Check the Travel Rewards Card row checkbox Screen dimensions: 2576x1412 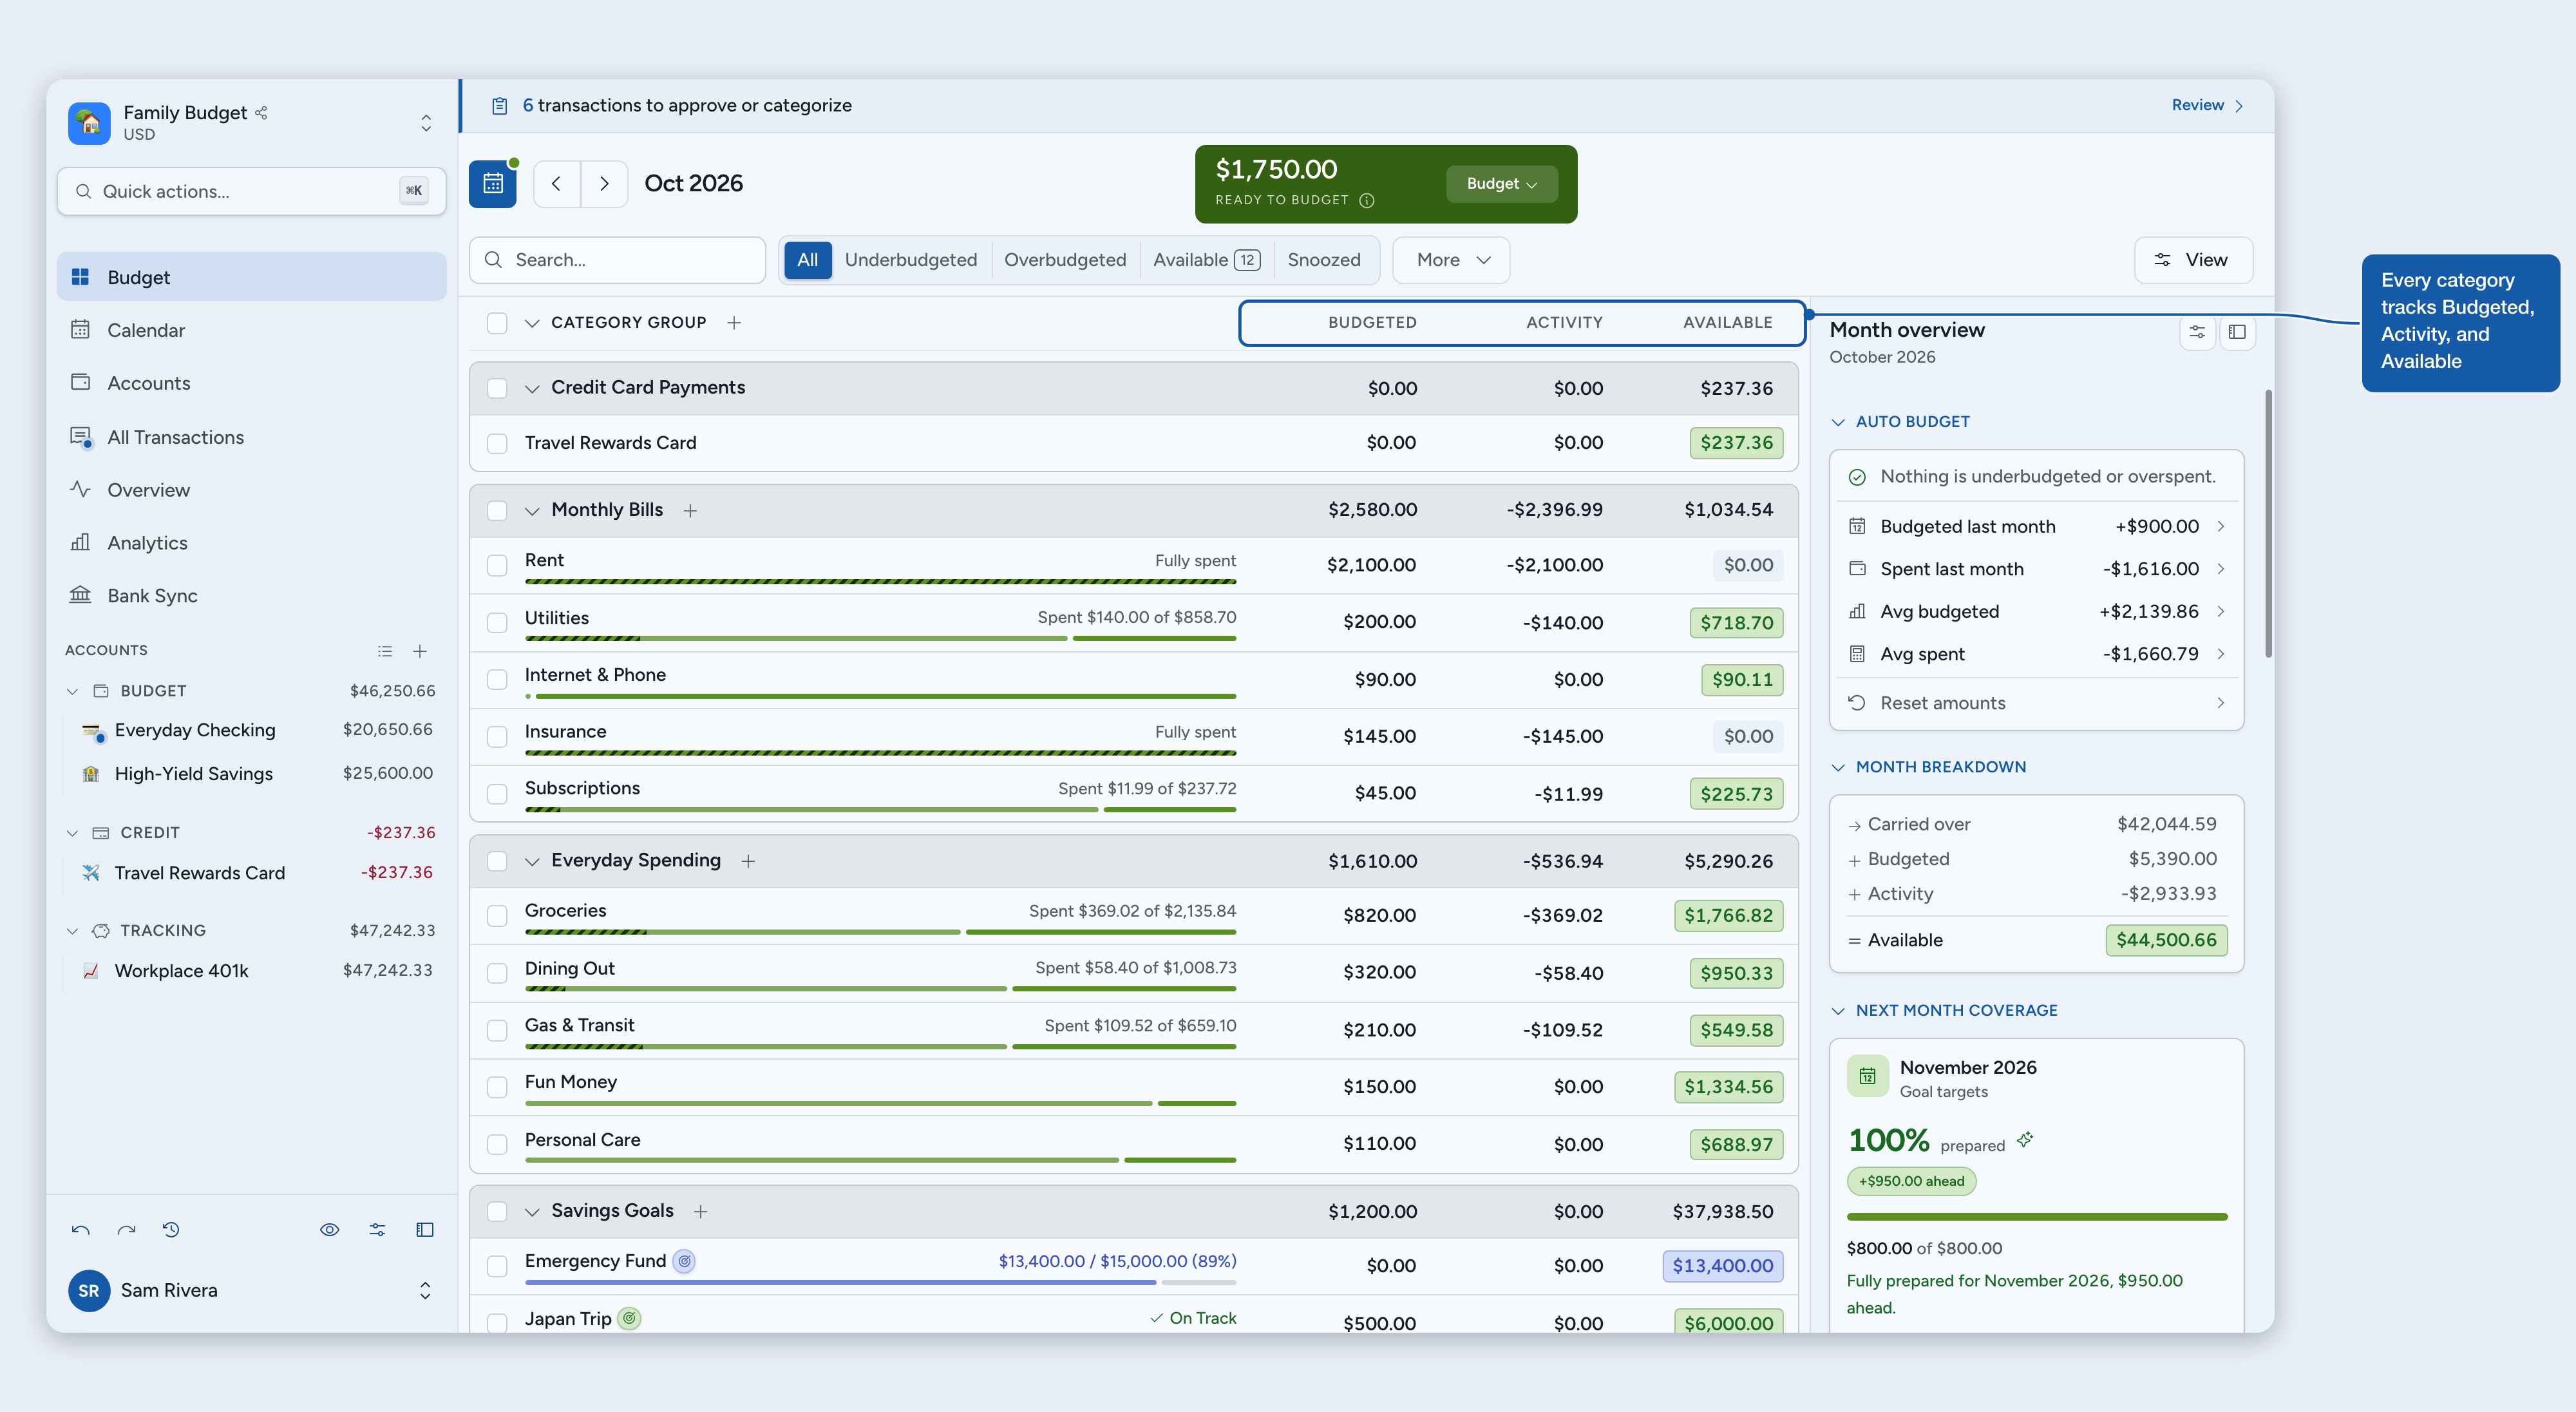[x=497, y=443]
